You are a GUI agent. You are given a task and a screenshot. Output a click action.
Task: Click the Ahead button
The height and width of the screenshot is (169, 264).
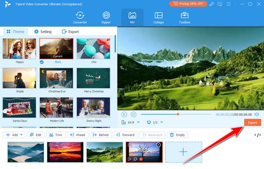[x=77, y=135]
